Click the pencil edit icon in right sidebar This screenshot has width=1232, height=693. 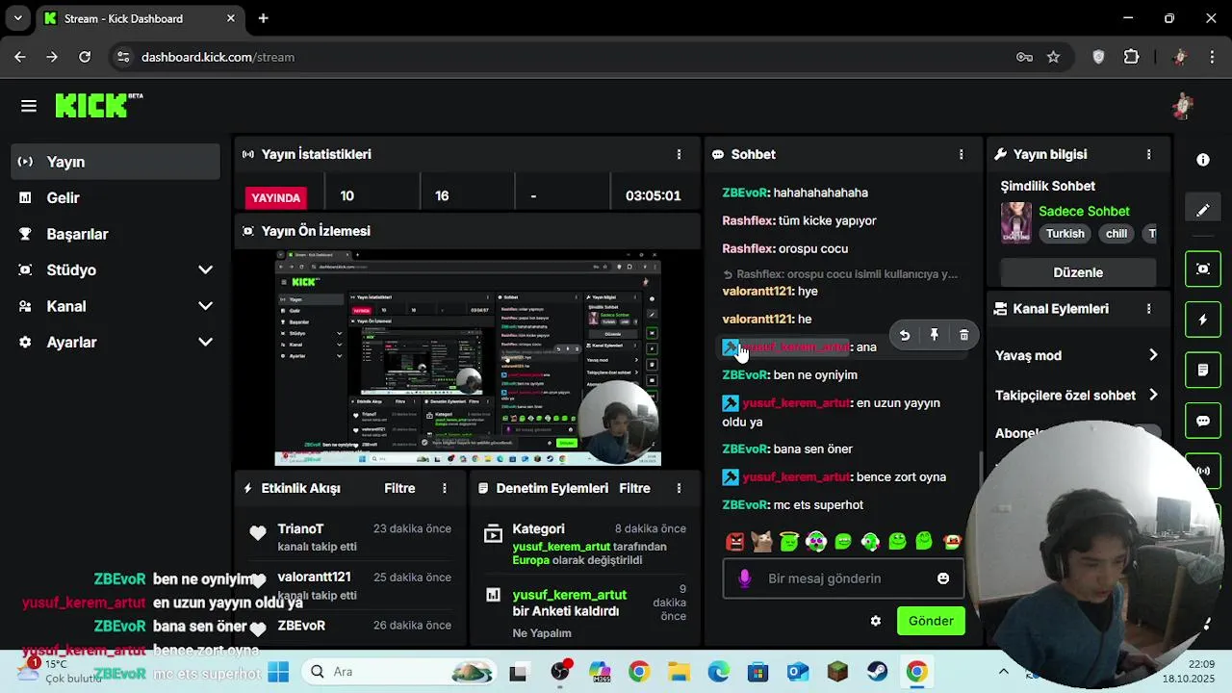(1203, 210)
